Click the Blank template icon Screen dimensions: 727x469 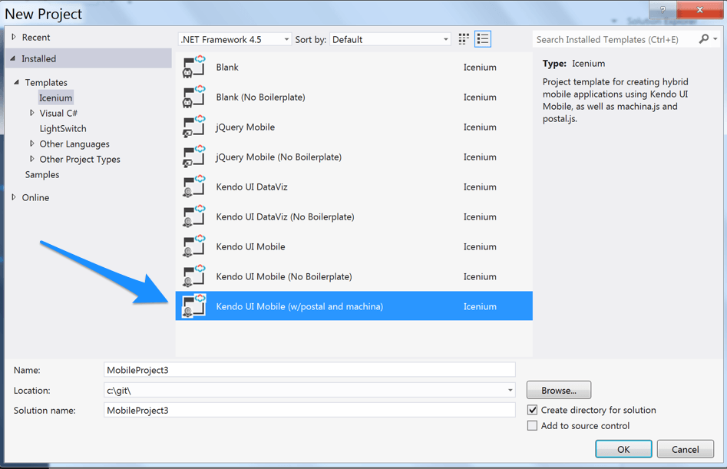pyautogui.click(x=193, y=67)
